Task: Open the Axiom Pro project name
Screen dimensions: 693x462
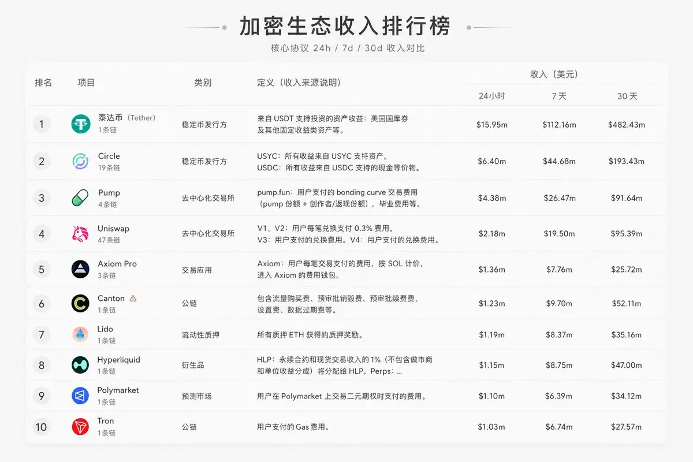Action: pos(117,264)
